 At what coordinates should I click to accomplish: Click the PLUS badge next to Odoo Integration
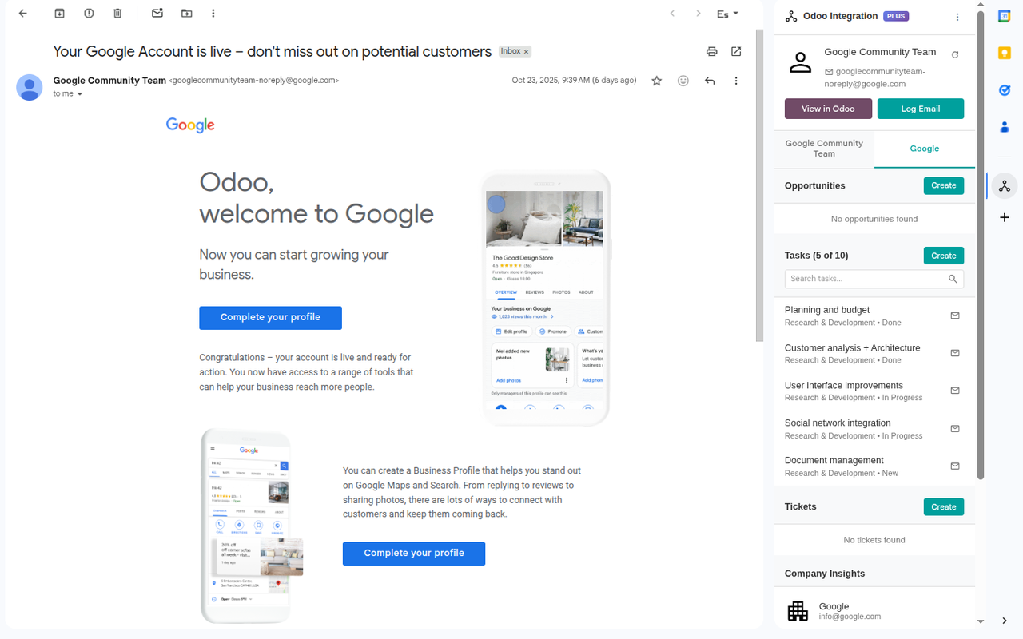click(896, 17)
